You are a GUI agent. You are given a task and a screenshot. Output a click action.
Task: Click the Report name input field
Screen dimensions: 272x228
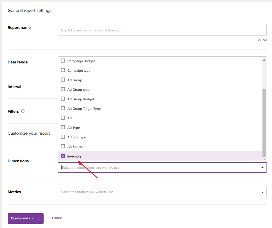162,30
